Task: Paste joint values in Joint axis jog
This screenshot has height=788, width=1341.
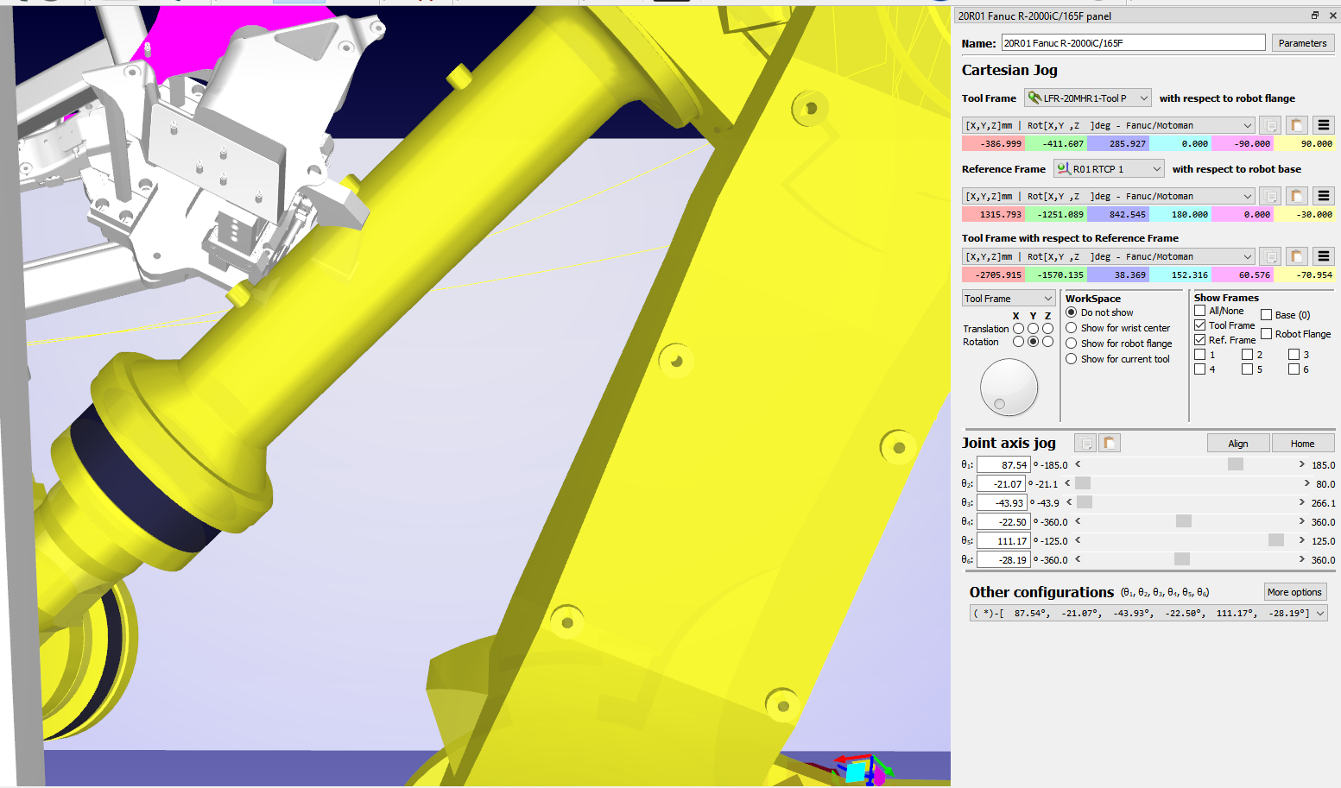Action: click(x=1110, y=444)
